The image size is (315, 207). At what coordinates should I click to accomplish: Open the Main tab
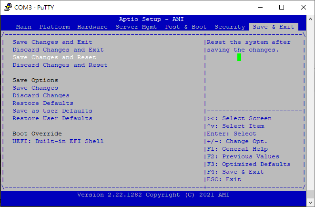[24, 27]
